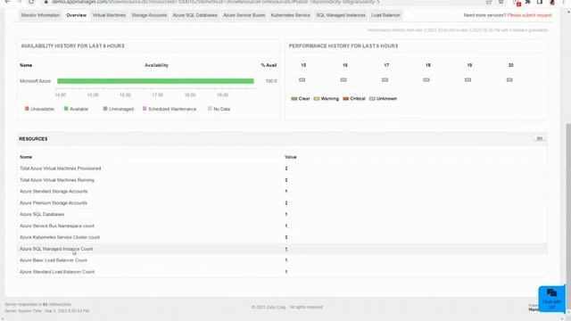The width and height of the screenshot is (571, 321).
Task: Select the Overview tab
Action: [77, 15]
